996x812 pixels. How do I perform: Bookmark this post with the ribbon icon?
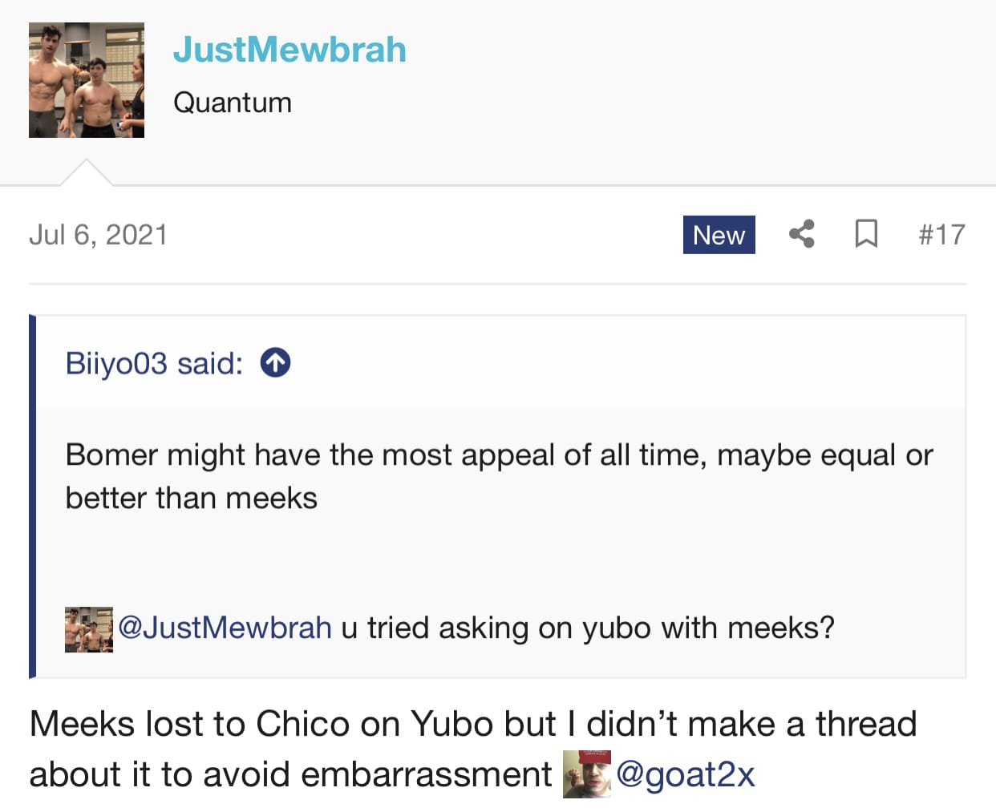click(x=866, y=234)
